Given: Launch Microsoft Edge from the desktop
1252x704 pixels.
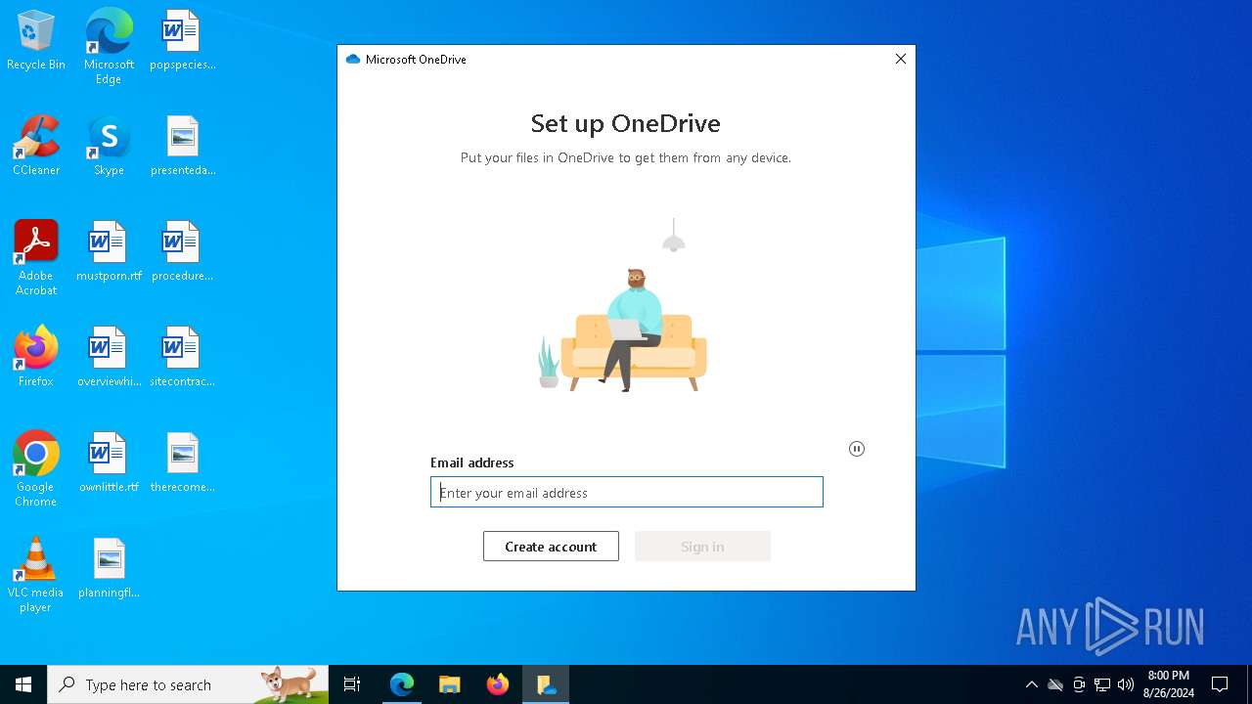Looking at the screenshot, I should pyautogui.click(x=109, y=46).
